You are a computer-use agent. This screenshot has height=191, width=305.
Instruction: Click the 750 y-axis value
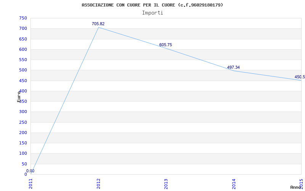click(x=23, y=18)
